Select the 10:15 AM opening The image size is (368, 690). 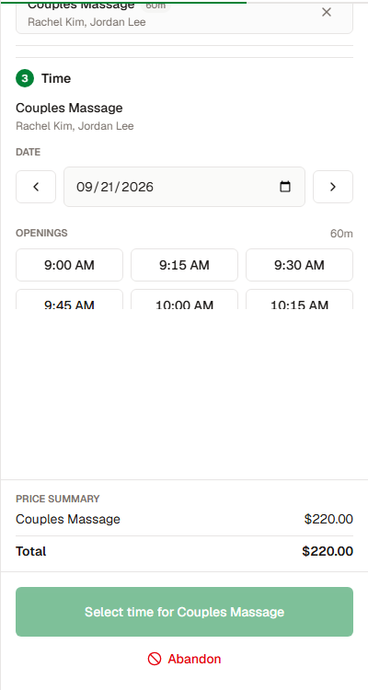click(x=299, y=300)
